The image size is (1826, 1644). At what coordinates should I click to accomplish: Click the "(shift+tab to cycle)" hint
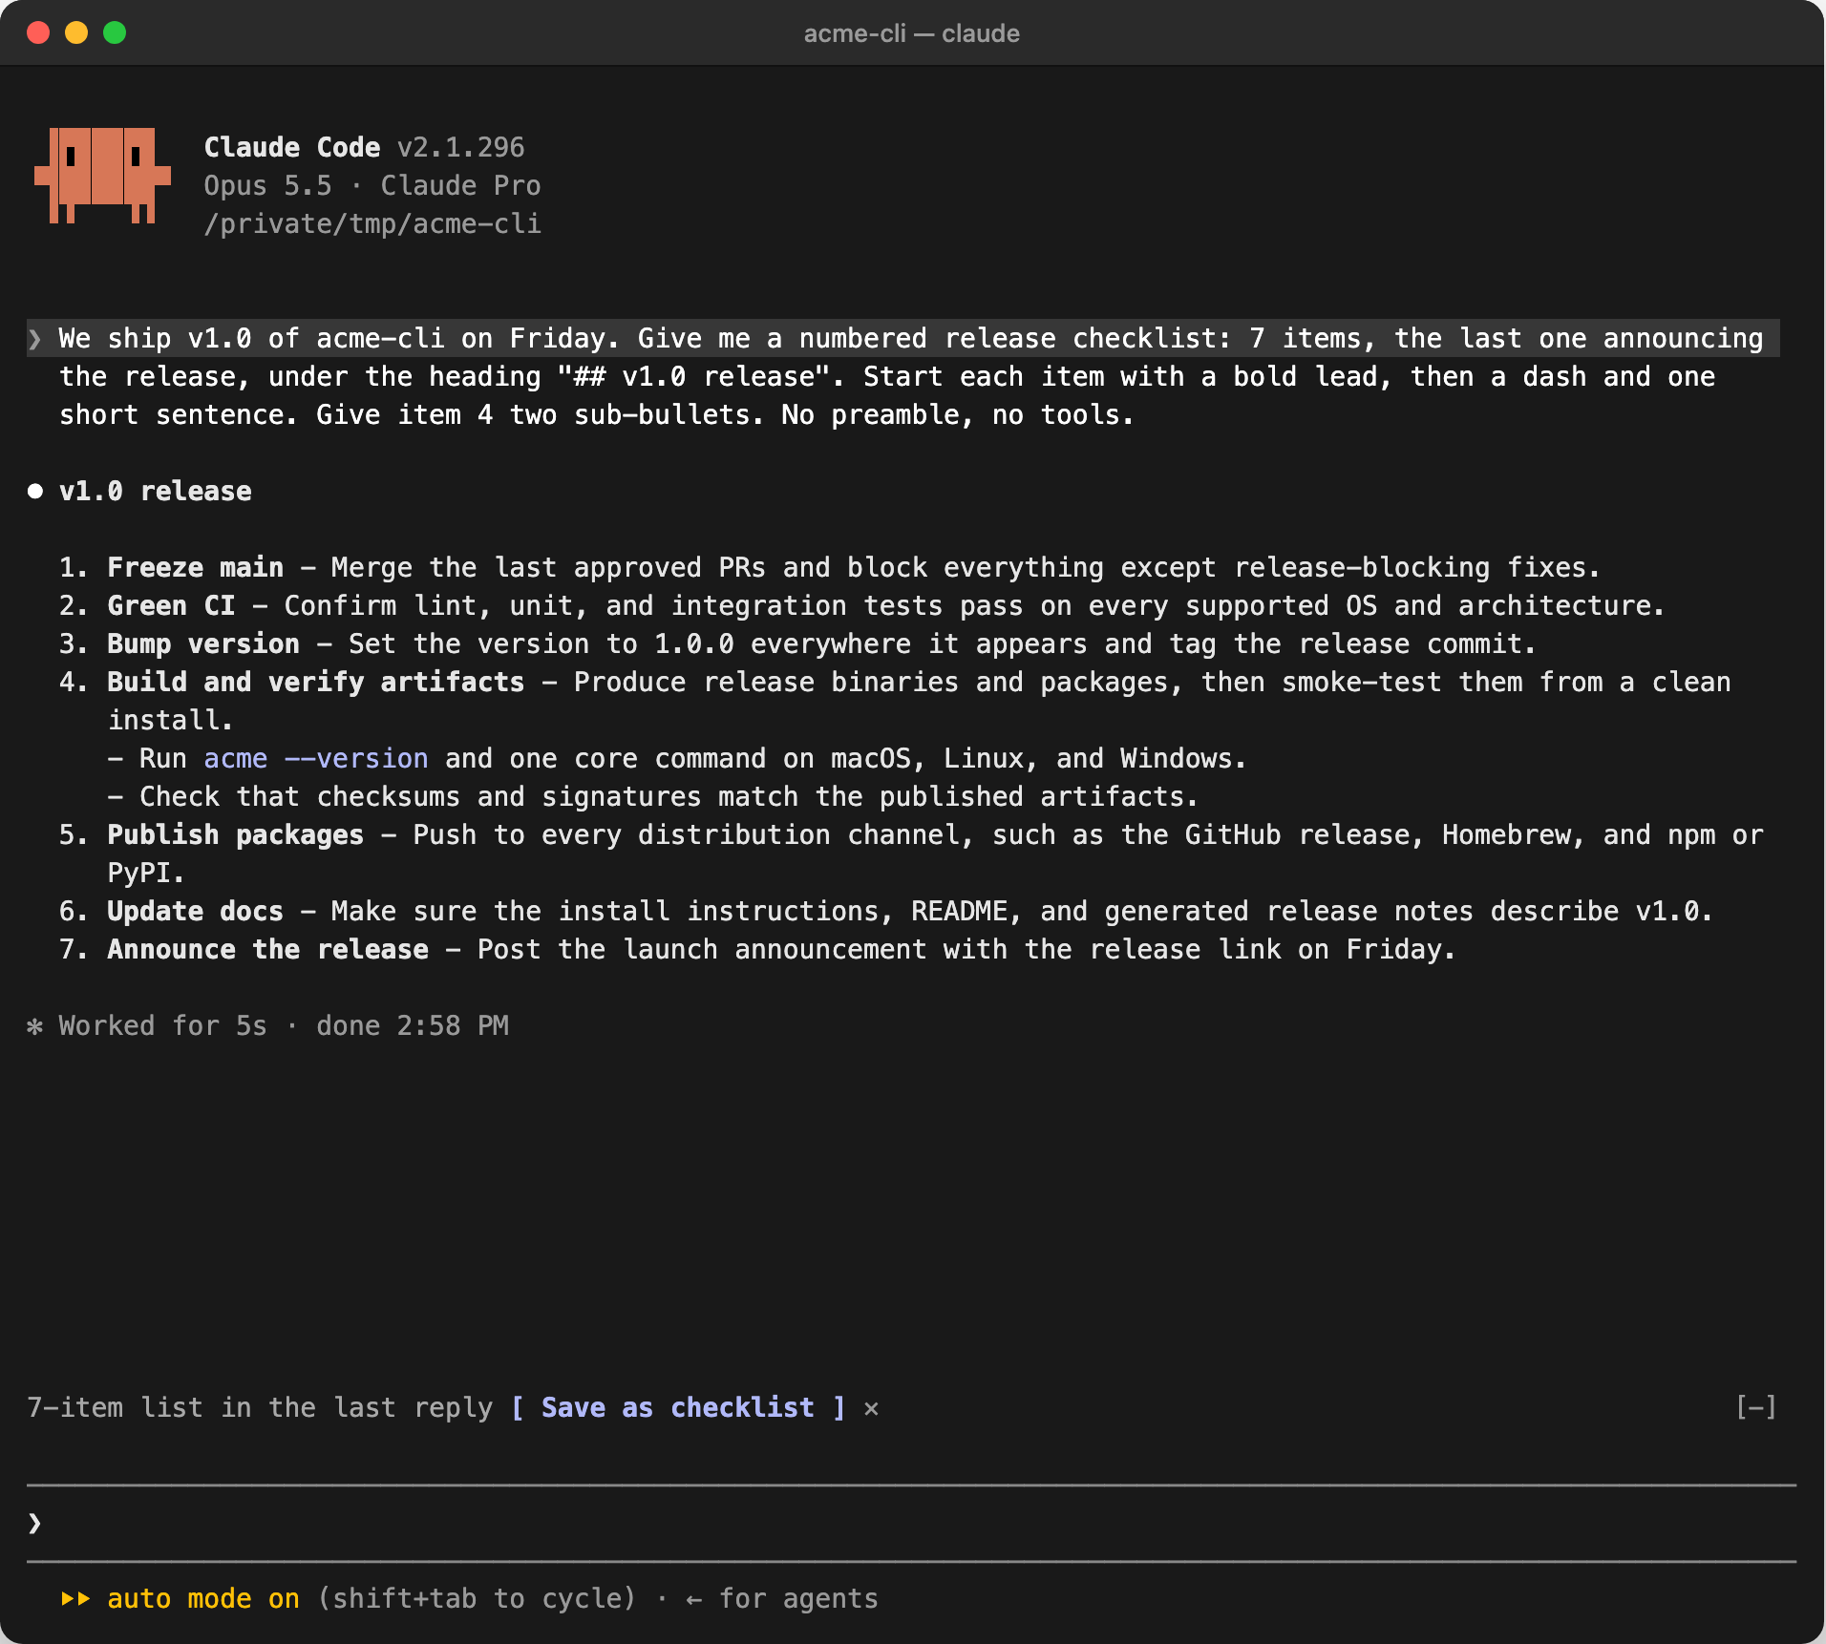(x=477, y=1598)
